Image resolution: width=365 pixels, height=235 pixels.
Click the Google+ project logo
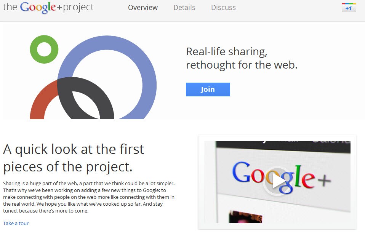[48, 8]
